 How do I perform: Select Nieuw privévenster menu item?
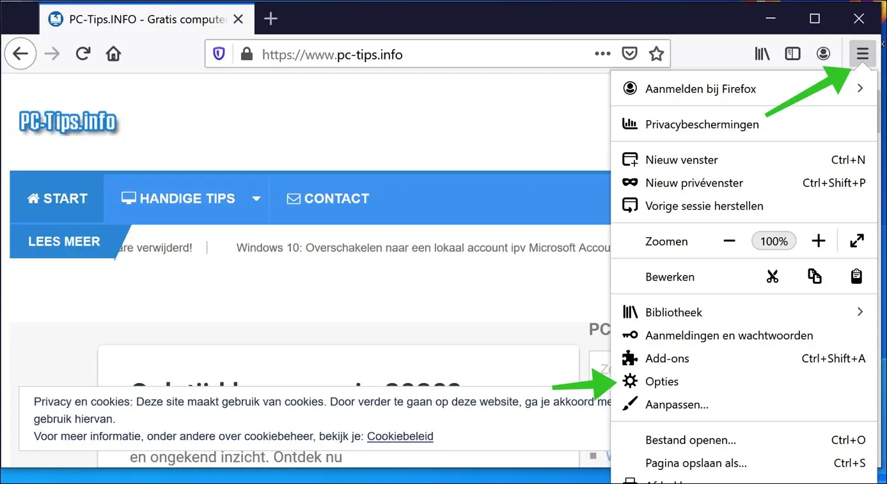click(744, 183)
